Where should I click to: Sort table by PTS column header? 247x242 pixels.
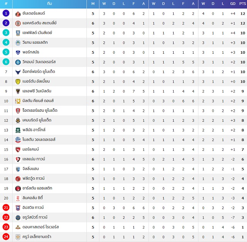[242, 3]
